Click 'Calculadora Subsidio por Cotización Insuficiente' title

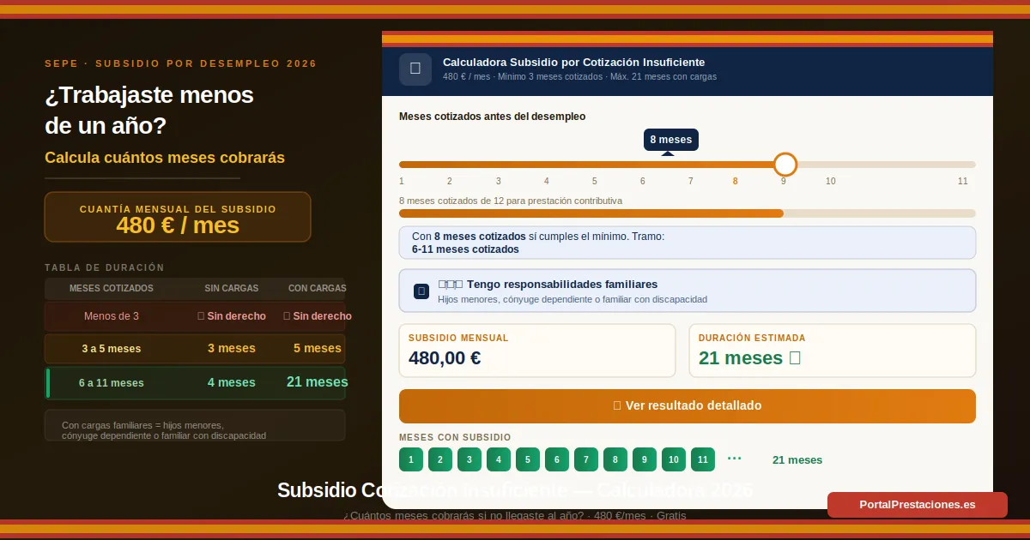pos(574,63)
